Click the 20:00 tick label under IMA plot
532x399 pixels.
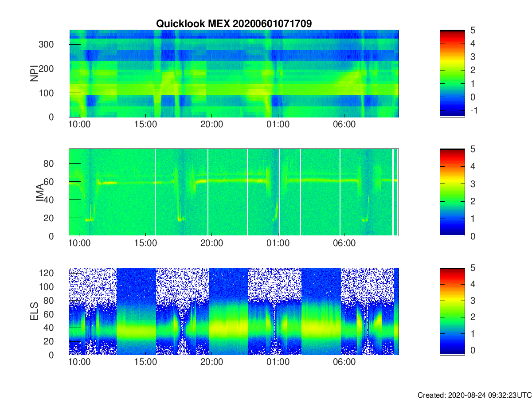pos(211,243)
